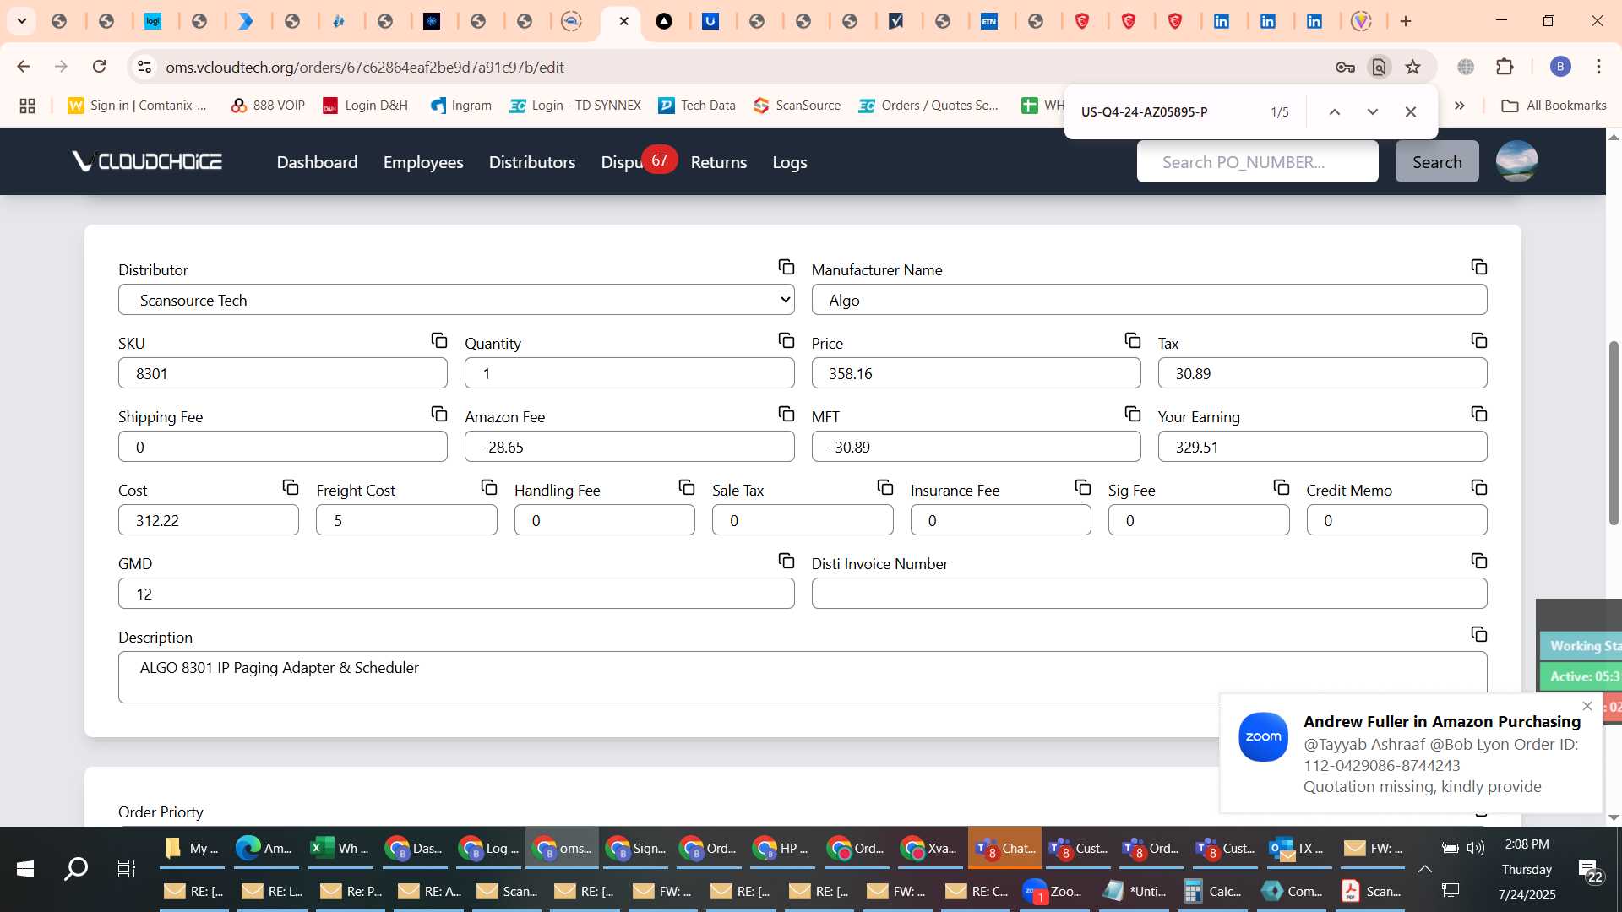The image size is (1622, 912).
Task: Copy the Amazon Fee value
Action: point(786,414)
